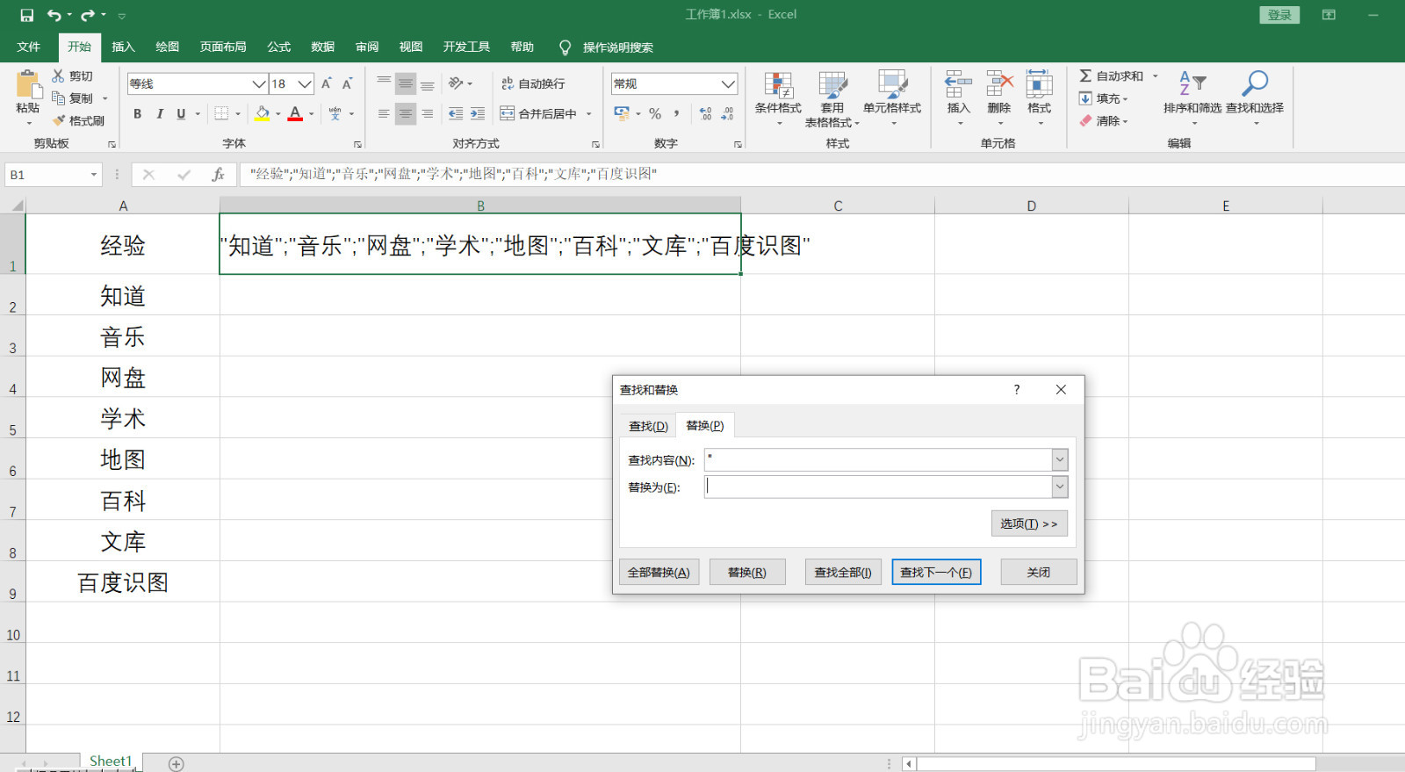Open number format dropdown (常规)
Viewport: 1405px width, 772px height.
[x=728, y=84]
